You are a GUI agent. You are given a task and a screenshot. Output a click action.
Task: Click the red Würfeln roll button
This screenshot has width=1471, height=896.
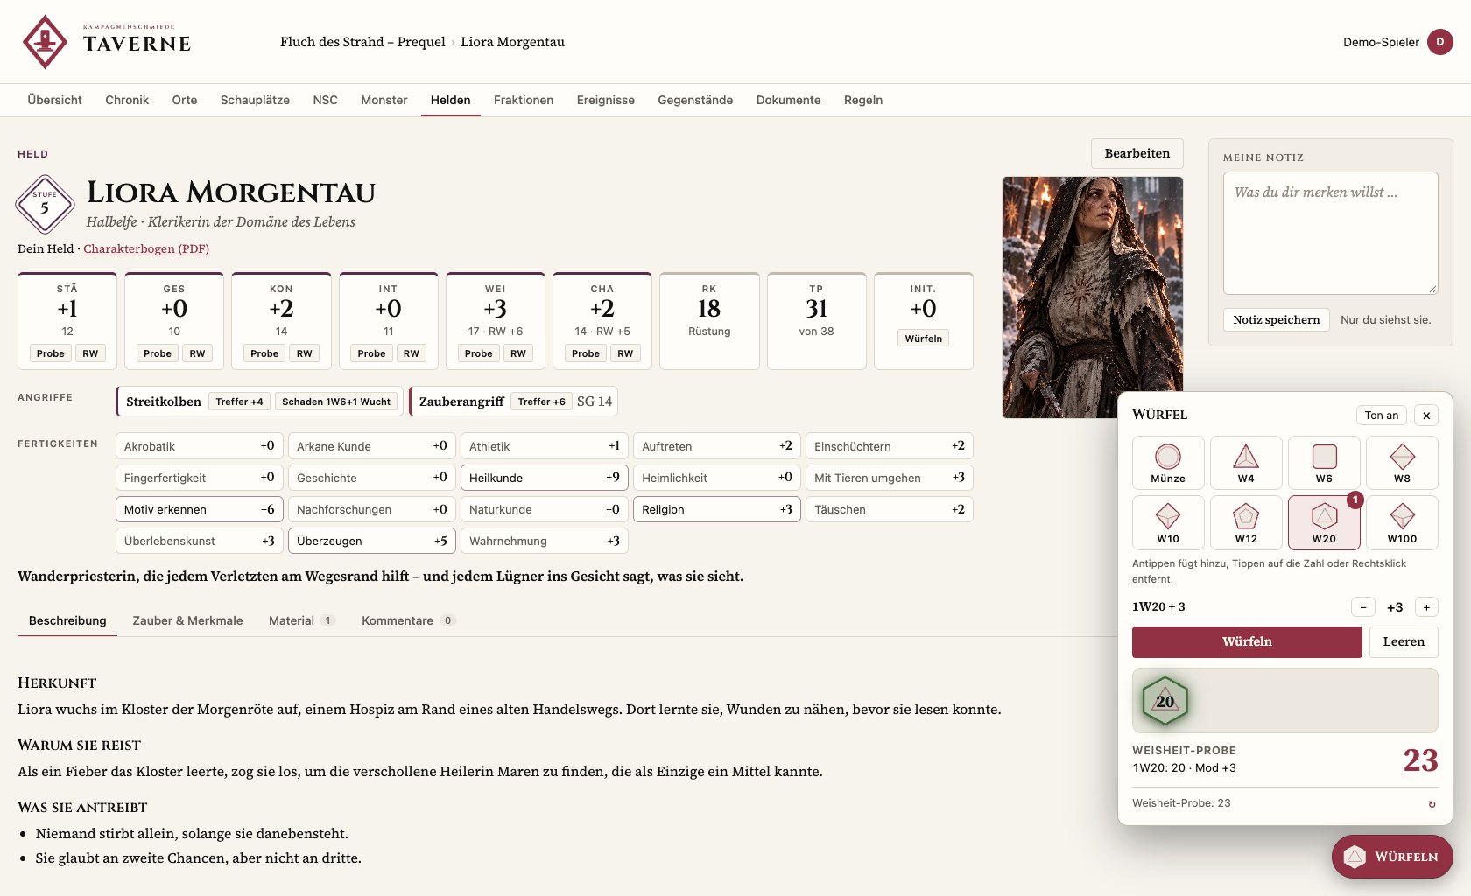[1247, 641]
